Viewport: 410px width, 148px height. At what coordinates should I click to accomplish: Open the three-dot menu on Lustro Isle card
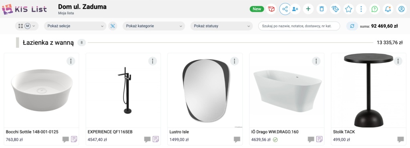tap(234, 61)
